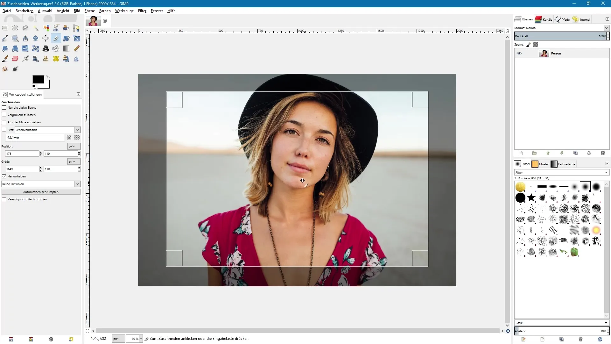Select the Text tool
Viewport: 611px width, 344px height.
coord(46,48)
